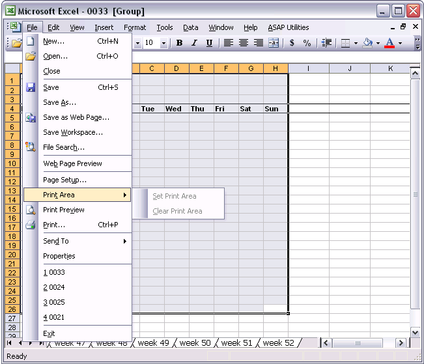Click the Sun header cell

tap(276, 109)
